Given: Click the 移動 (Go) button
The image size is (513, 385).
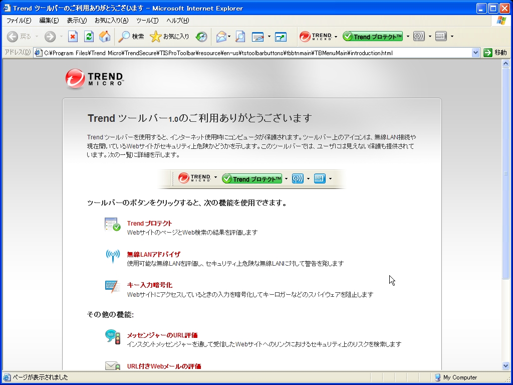Looking at the screenshot, I should click(495, 53).
